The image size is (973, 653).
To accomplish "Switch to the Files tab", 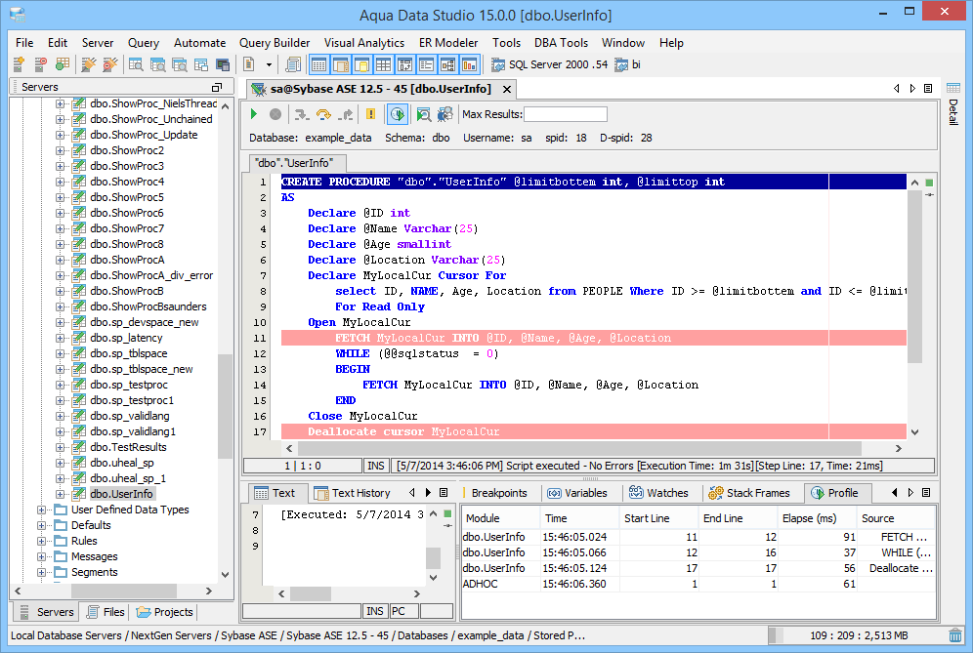I will click(106, 612).
